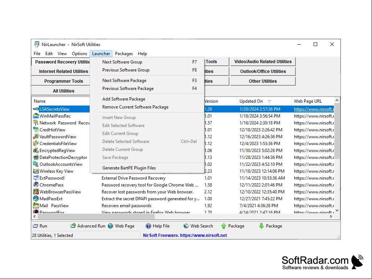372x279 pixels.
Task: Click the '28 Utilities, 1 Selected' status text
Action: (52, 235)
